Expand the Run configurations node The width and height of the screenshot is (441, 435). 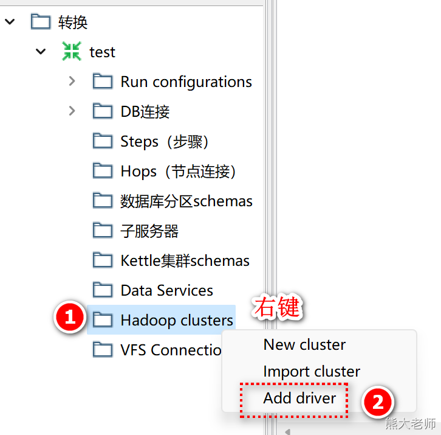(x=72, y=81)
